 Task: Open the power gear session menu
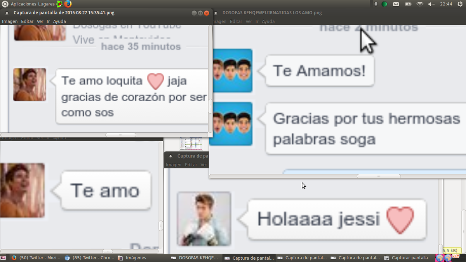461,4
